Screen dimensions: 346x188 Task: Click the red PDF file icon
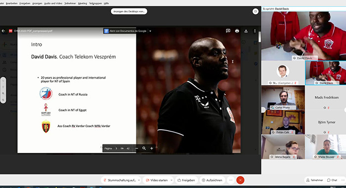tap(10, 31)
